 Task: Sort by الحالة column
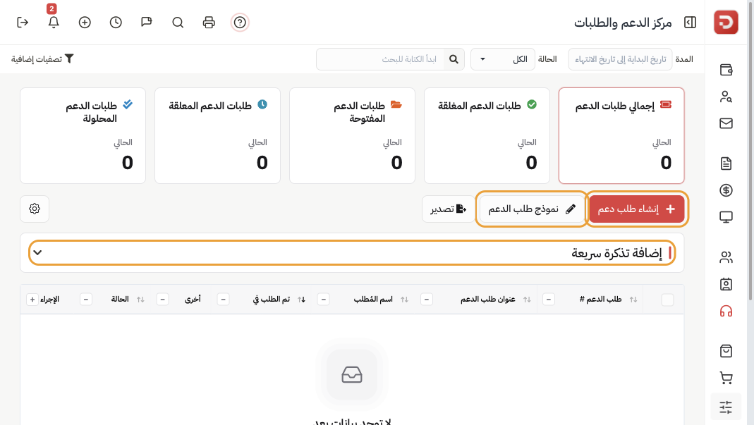point(140,300)
